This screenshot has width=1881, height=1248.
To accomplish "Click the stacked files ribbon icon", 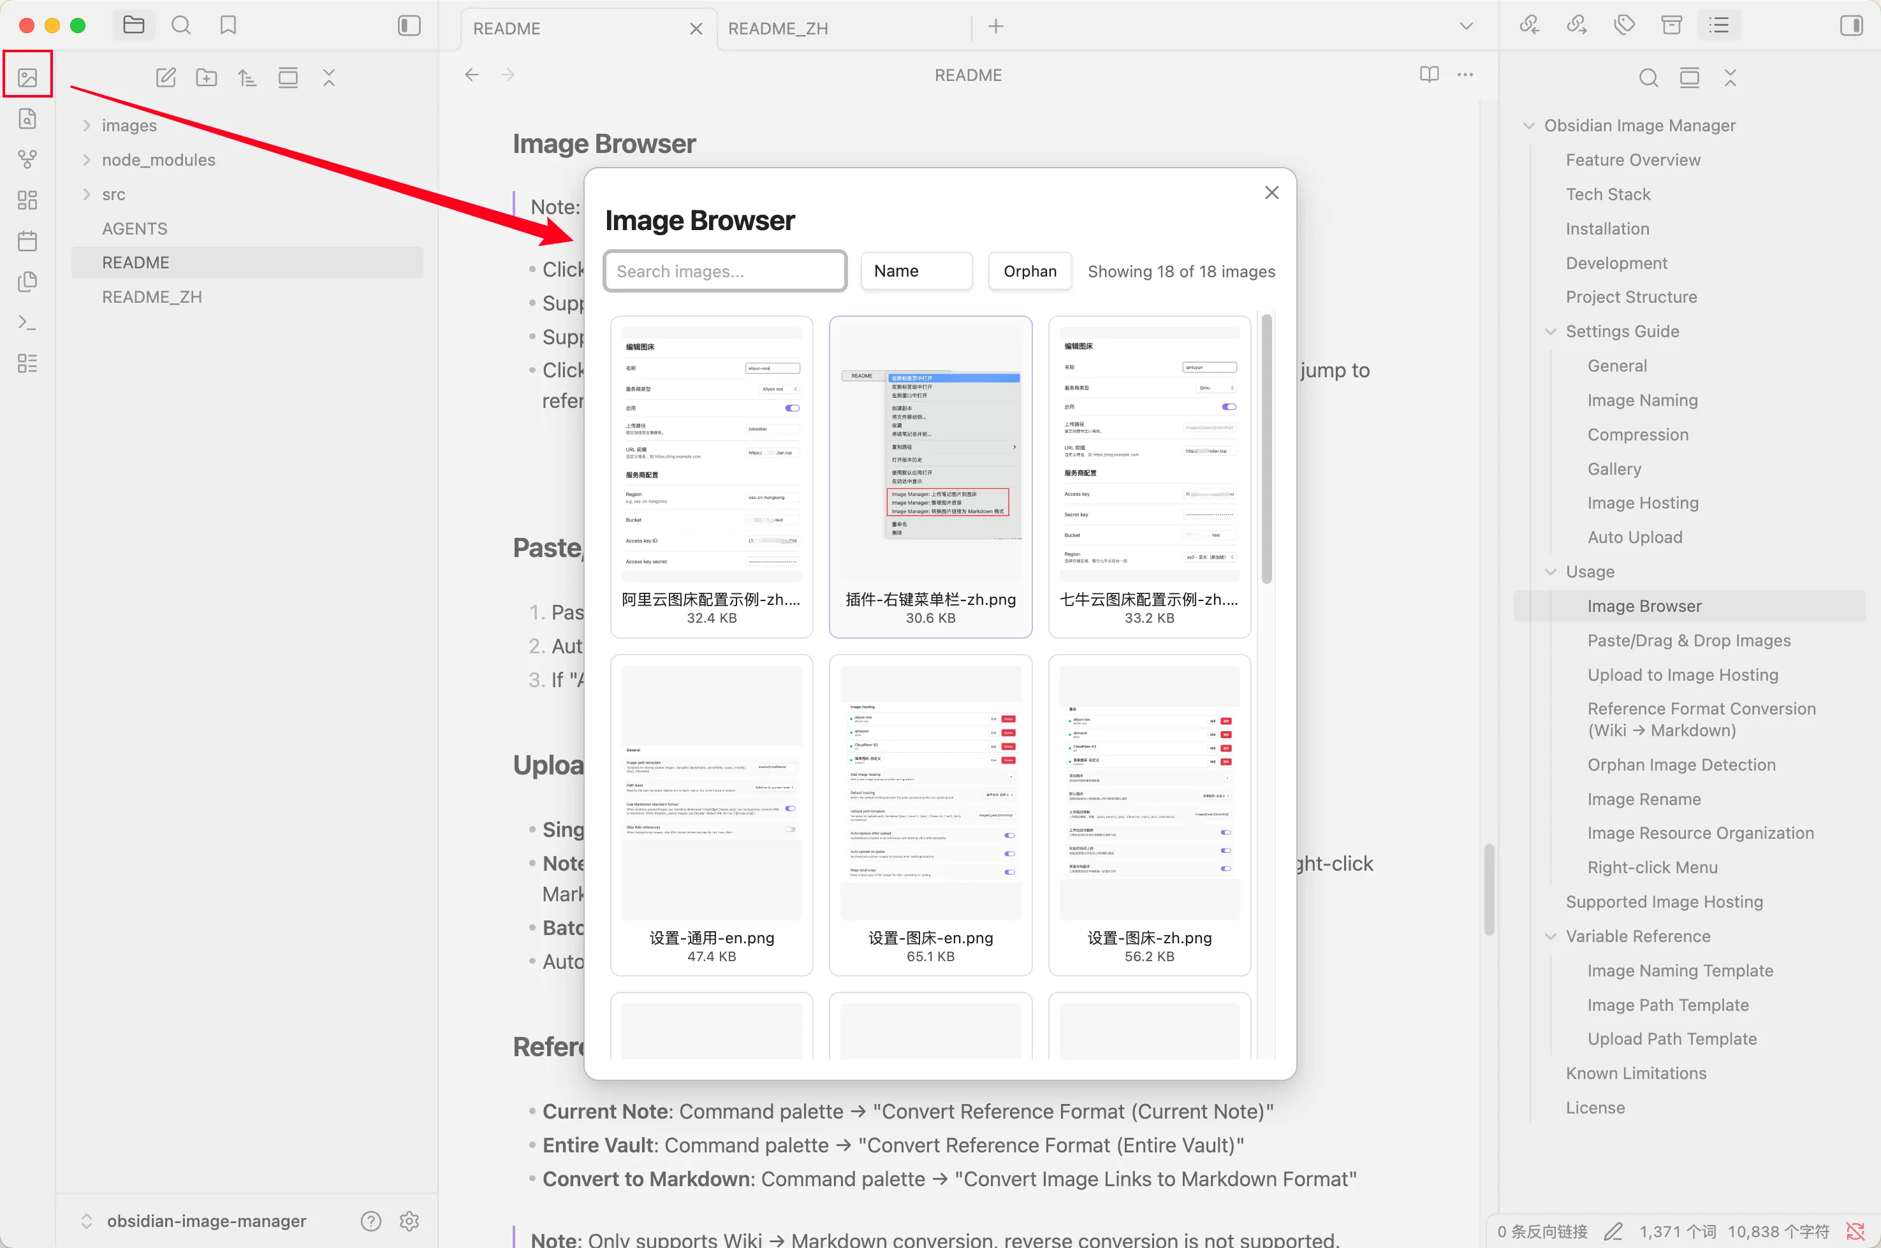I will (28, 282).
